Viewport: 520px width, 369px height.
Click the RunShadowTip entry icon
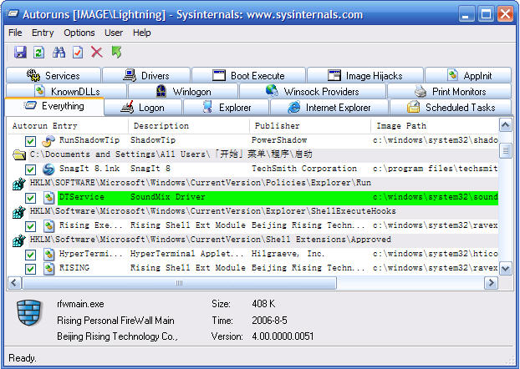(x=48, y=141)
